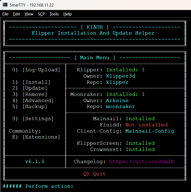
Task: Click the Mainsail-Config client config text
Action: [150, 131]
